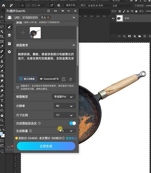Select the Pen tool
This screenshot has width=151, height=173.
[x=2, y=96]
